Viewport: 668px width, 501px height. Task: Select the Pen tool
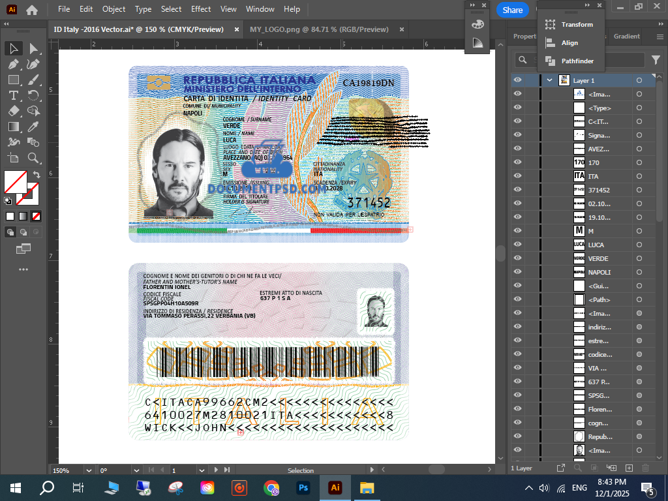(13, 65)
